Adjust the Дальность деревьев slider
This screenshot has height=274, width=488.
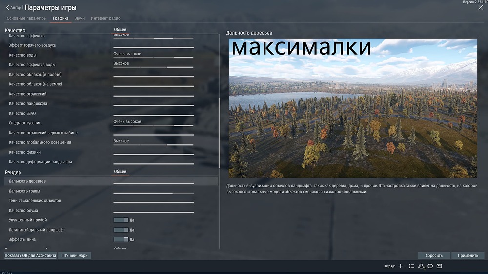click(153, 183)
